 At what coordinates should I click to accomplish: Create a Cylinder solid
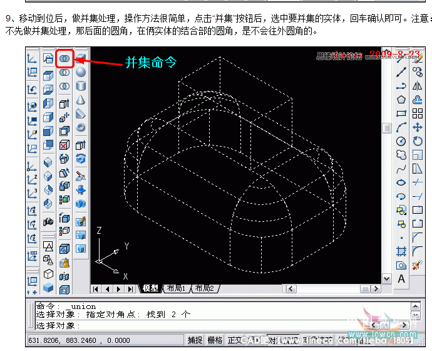[81, 86]
